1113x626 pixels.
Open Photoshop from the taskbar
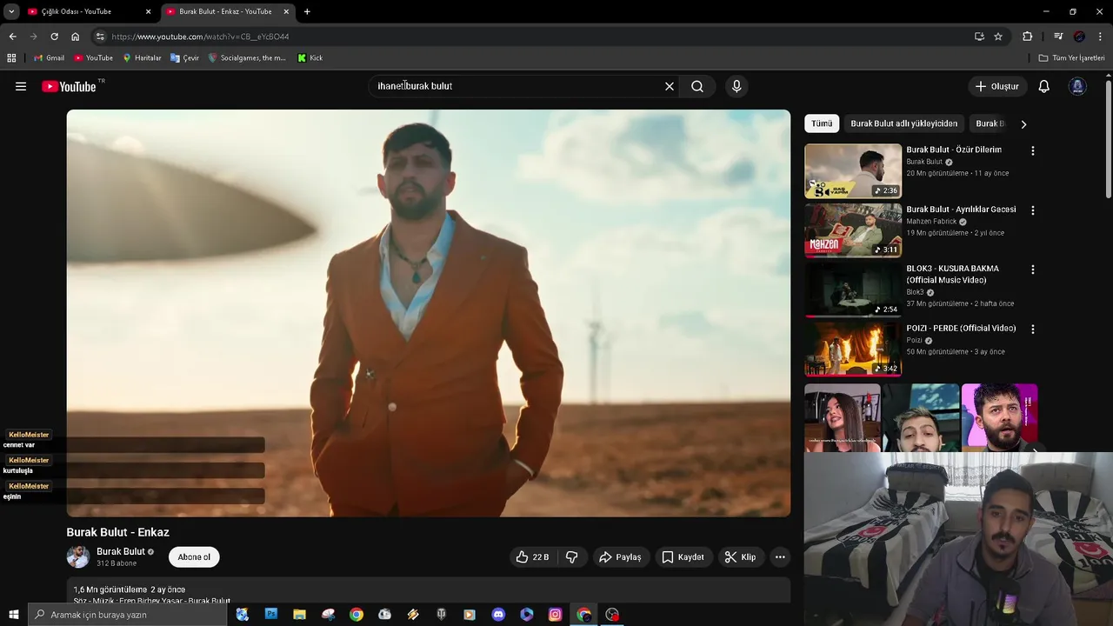click(271, 615)
